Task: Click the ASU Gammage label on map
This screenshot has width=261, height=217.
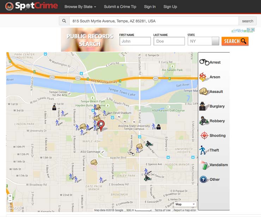Action: tap(90, 152)
